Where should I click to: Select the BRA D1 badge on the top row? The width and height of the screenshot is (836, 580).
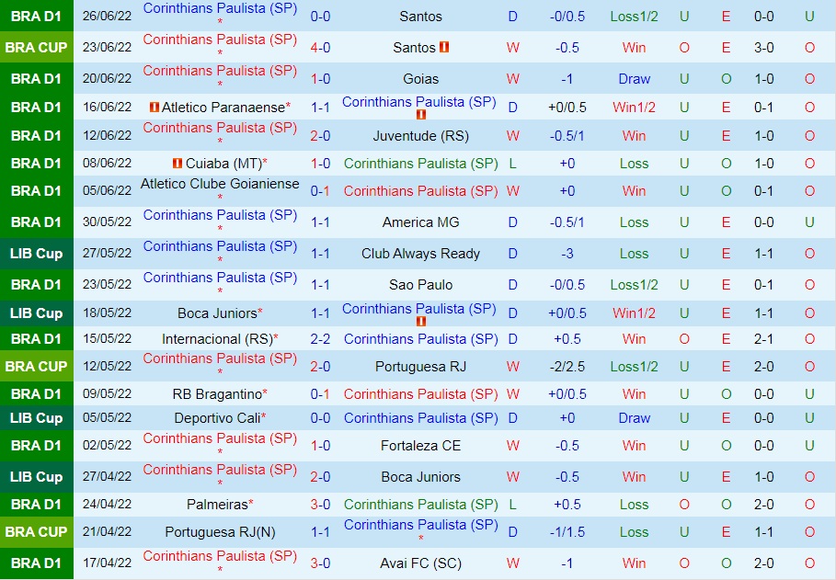36,16
